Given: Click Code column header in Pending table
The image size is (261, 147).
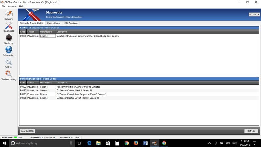Looking at the screenshot, I should tap(23, 83).
